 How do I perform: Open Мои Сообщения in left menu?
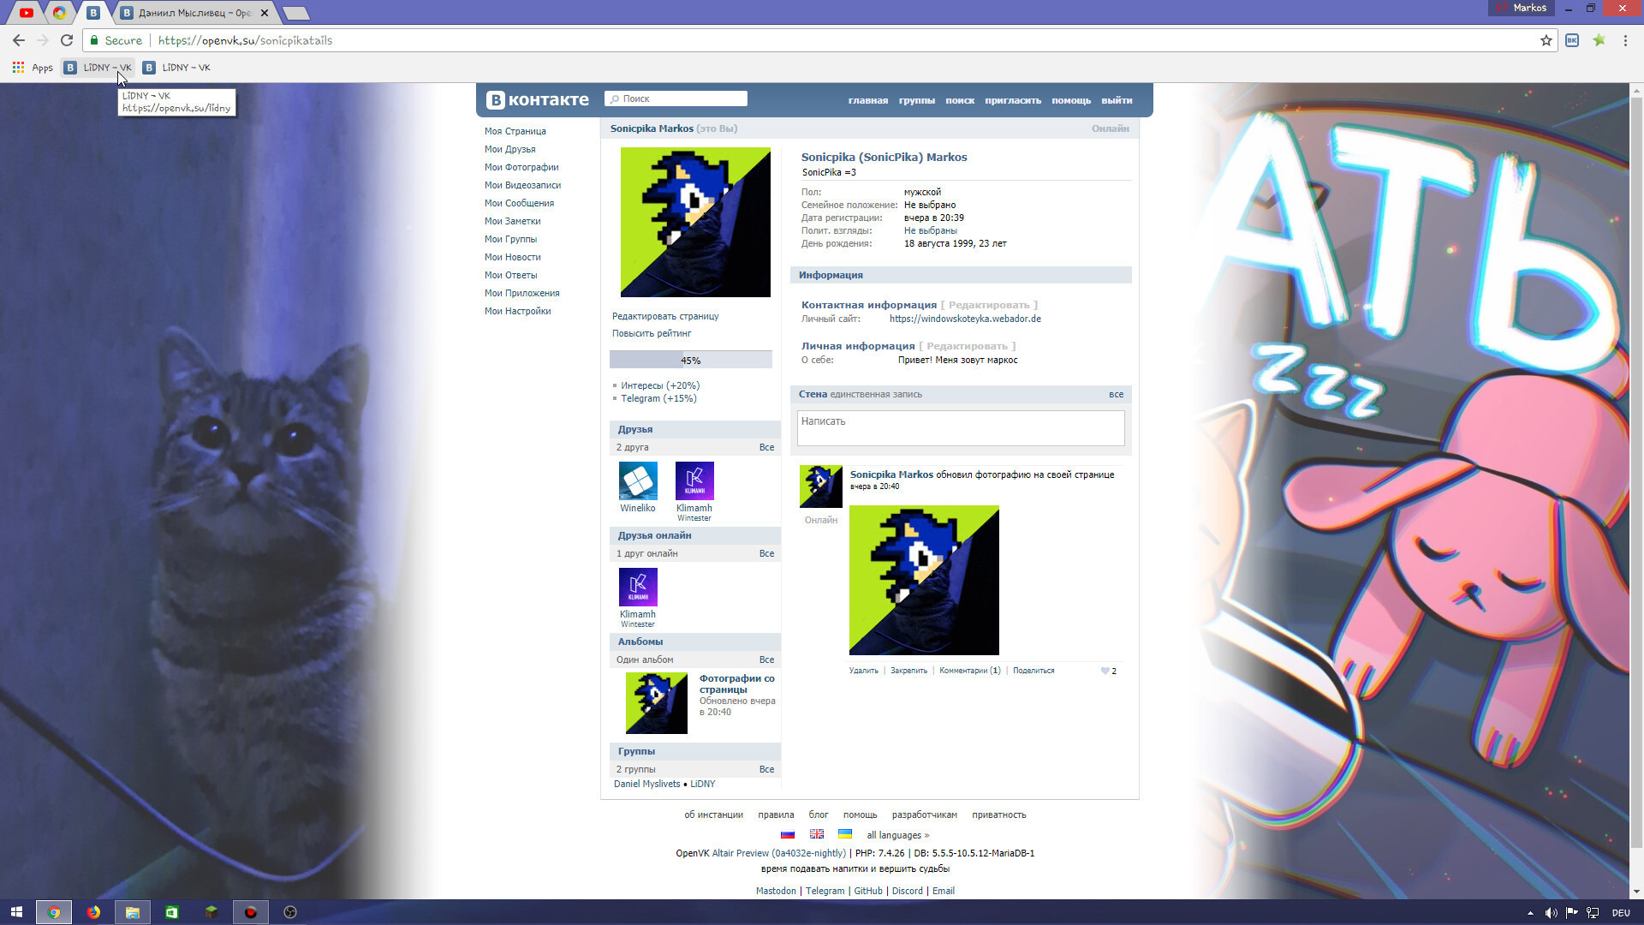(x=519, y=203)
